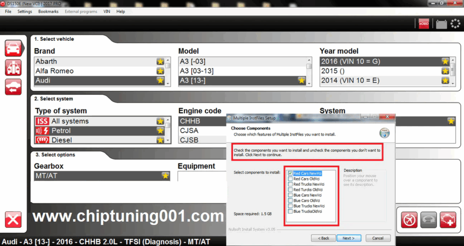Choose Diesel type of system

point(62,140)
